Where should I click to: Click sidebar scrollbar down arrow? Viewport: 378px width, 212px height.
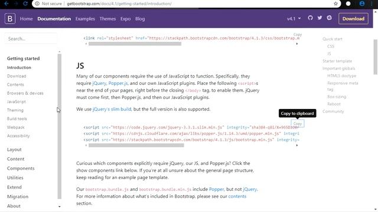pos(59,207)
